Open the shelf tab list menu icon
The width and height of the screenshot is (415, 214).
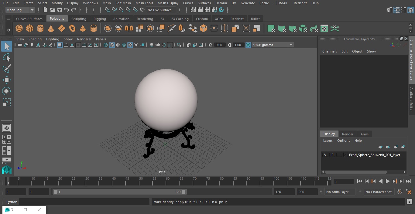click(9, 19)
